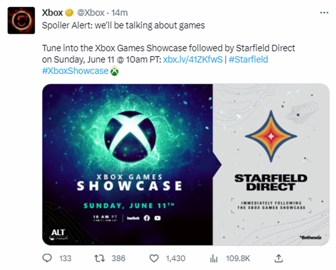Open the reply comment icon
The height and width of the screenshot is (270, 336).
pyautogui.click(x=47, y=258)
